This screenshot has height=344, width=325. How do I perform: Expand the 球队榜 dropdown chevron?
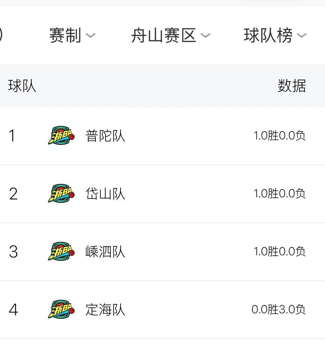302,35
